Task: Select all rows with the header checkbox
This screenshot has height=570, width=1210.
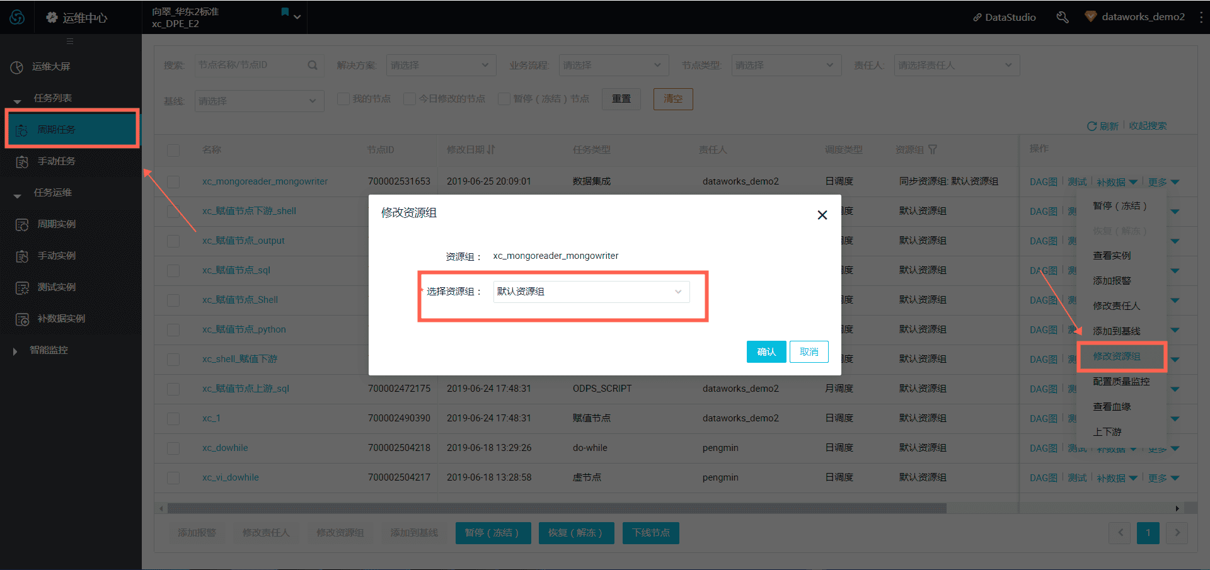Action: [173, 149]
